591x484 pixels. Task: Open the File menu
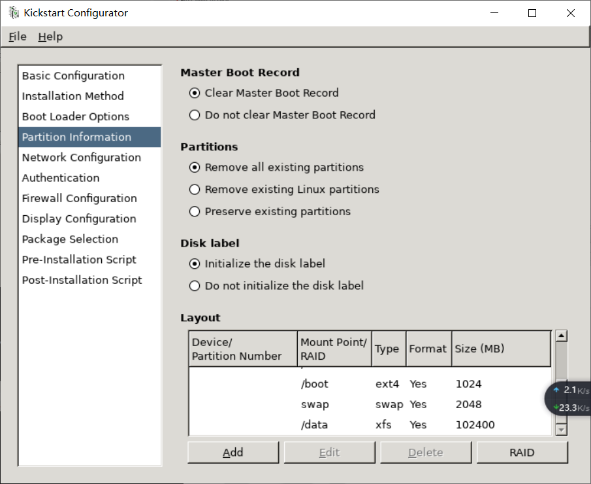click(x=18, y=37)
